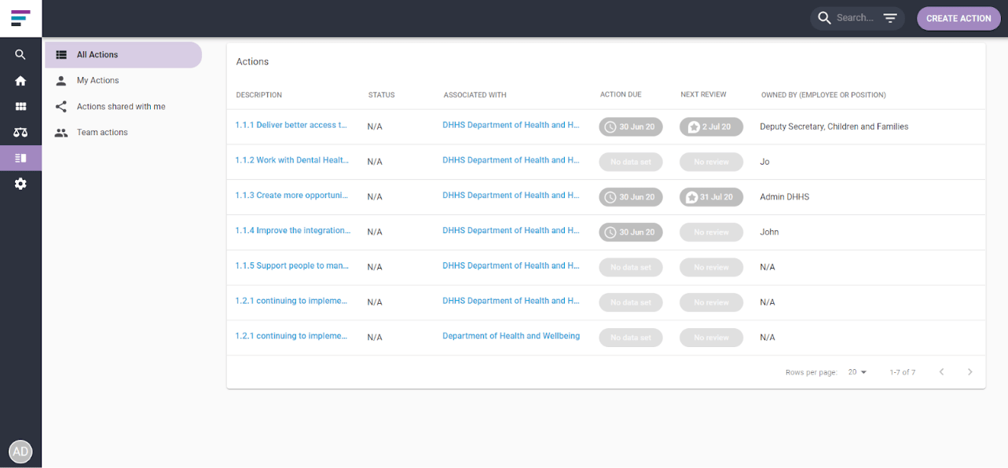
Task: Sort by STATUS column header
Action: (381, 95)
